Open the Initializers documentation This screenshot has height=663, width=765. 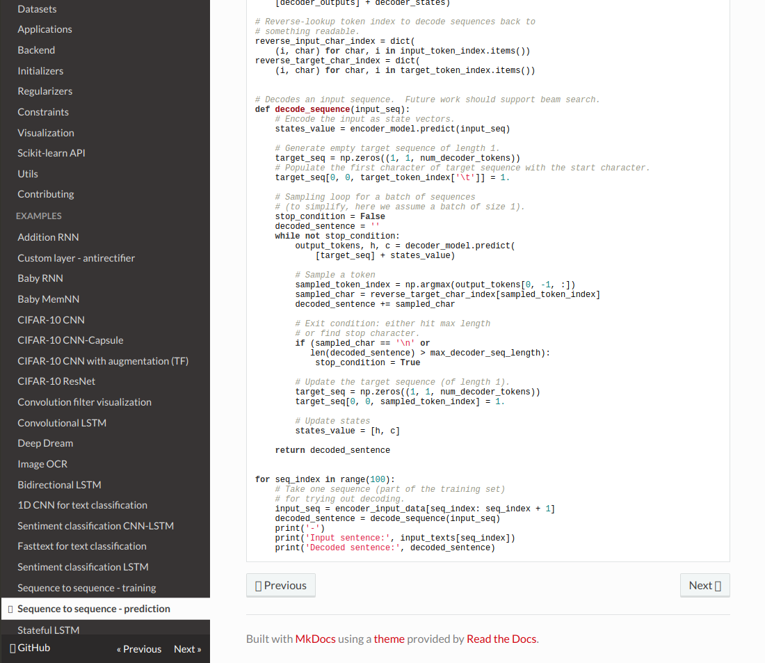point(42,70)
